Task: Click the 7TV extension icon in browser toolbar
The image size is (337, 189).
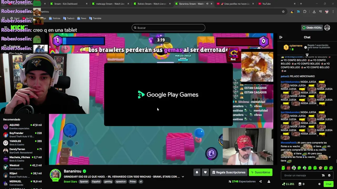Action: pos(298,12)
